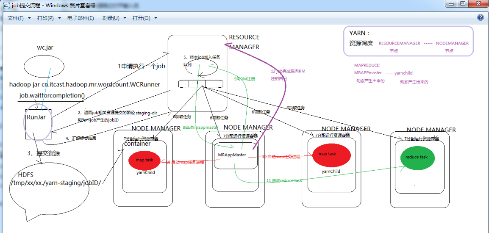Click the 'wc.jar' label
This screenshot has width=489, height=233.
pos(45,48)
